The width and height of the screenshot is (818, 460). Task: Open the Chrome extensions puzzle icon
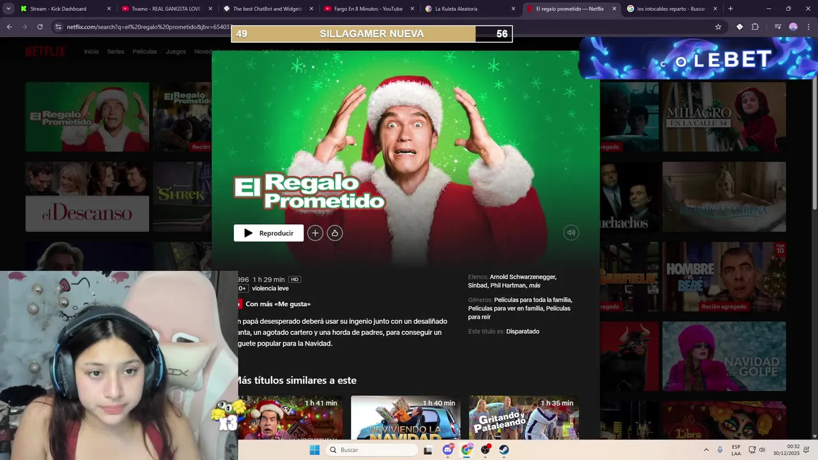[755, 27]
